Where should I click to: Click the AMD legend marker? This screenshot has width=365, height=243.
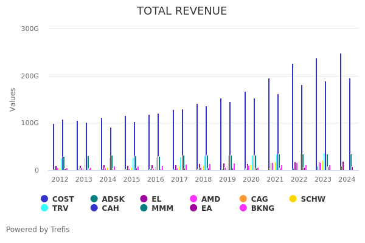coord(194,199)
